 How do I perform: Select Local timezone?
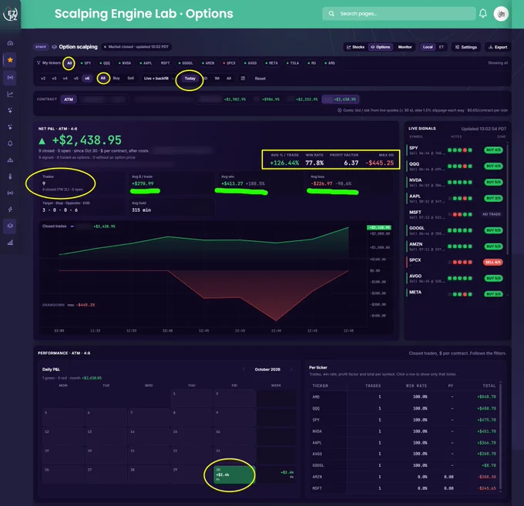(428, 47)
